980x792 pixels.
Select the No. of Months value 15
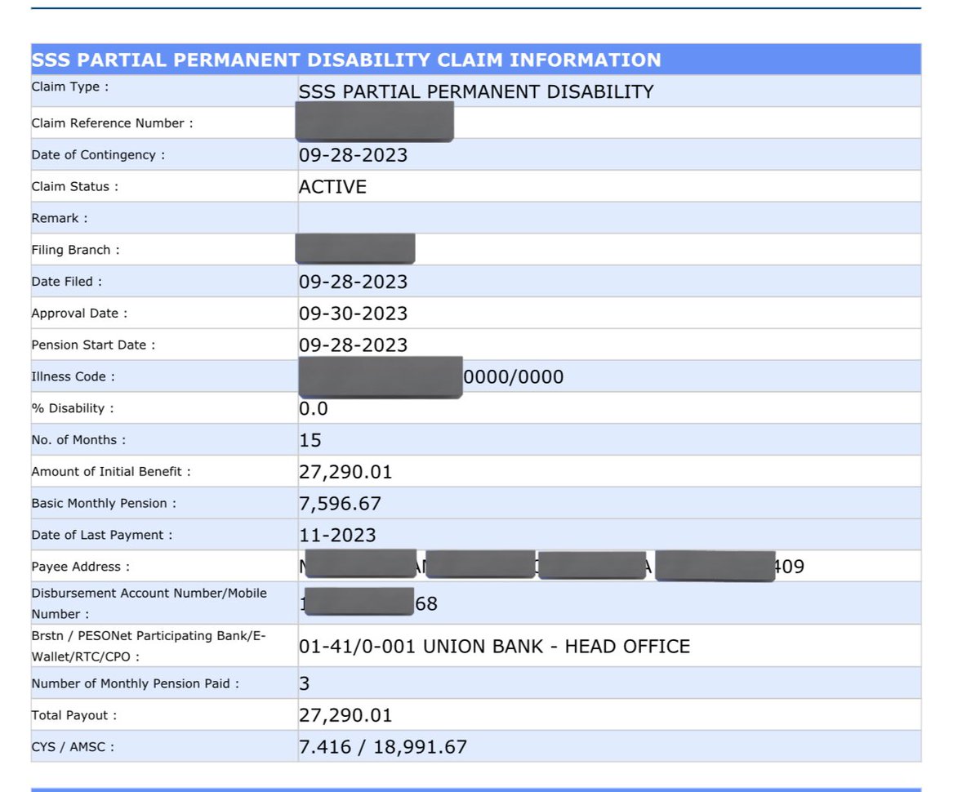pyautogui.click(x=310, y=441)
